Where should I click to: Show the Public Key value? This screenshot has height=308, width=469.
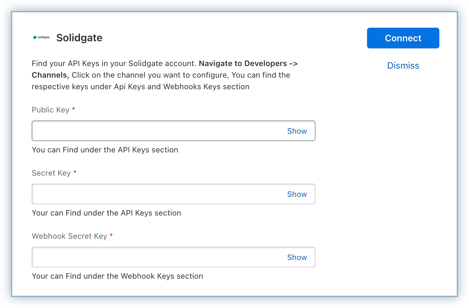[x=297, y=131]
